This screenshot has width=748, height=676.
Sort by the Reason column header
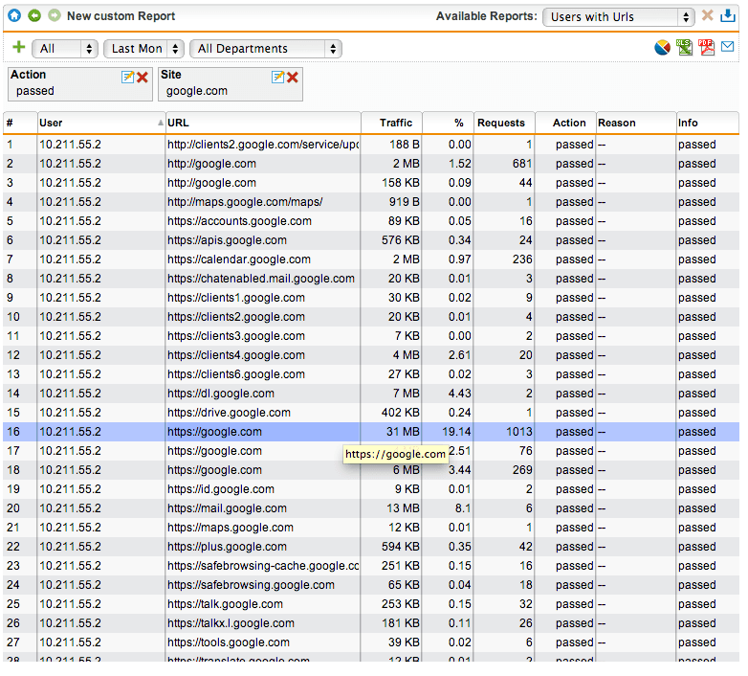636,123
